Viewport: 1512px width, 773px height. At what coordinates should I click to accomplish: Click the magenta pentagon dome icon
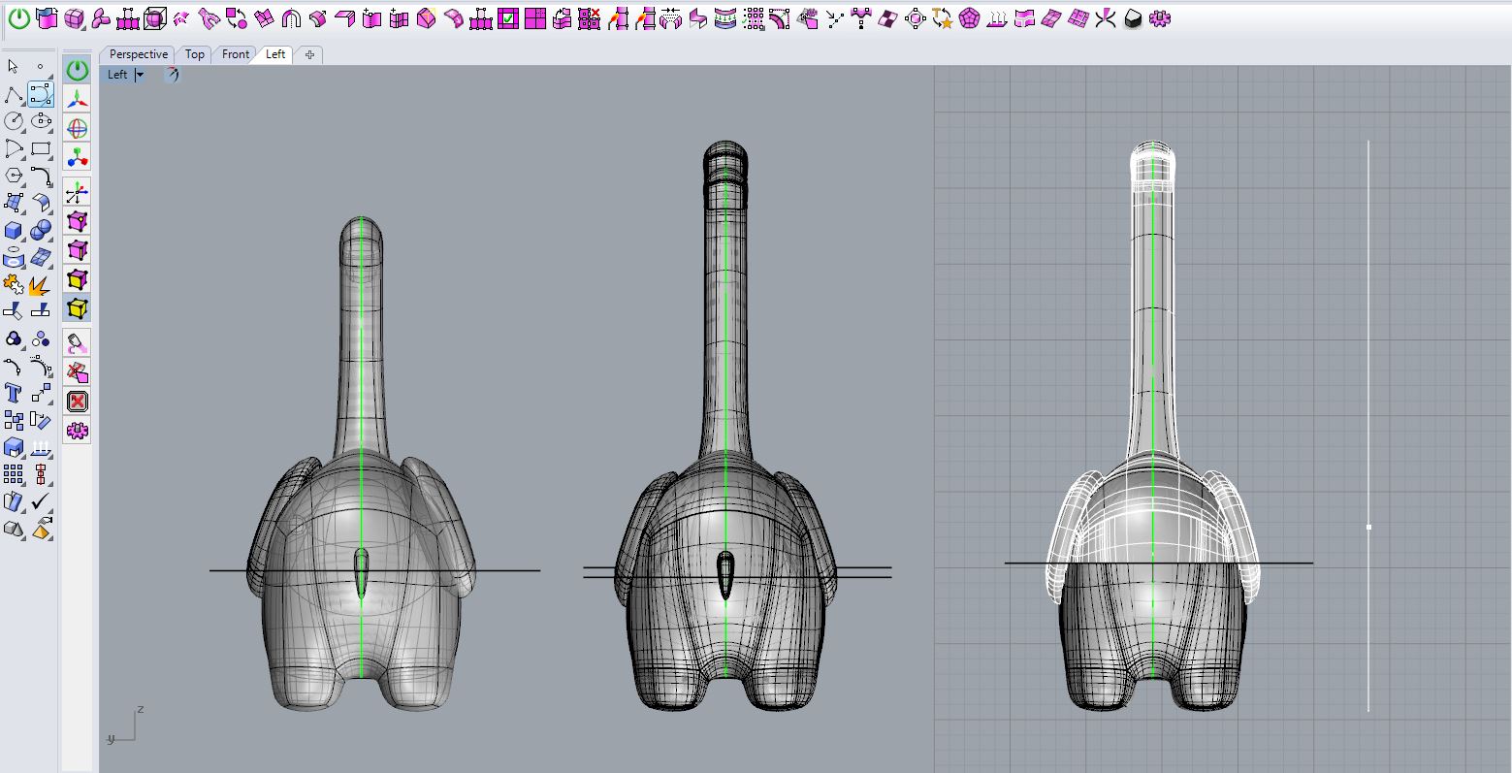click(970, 18)
